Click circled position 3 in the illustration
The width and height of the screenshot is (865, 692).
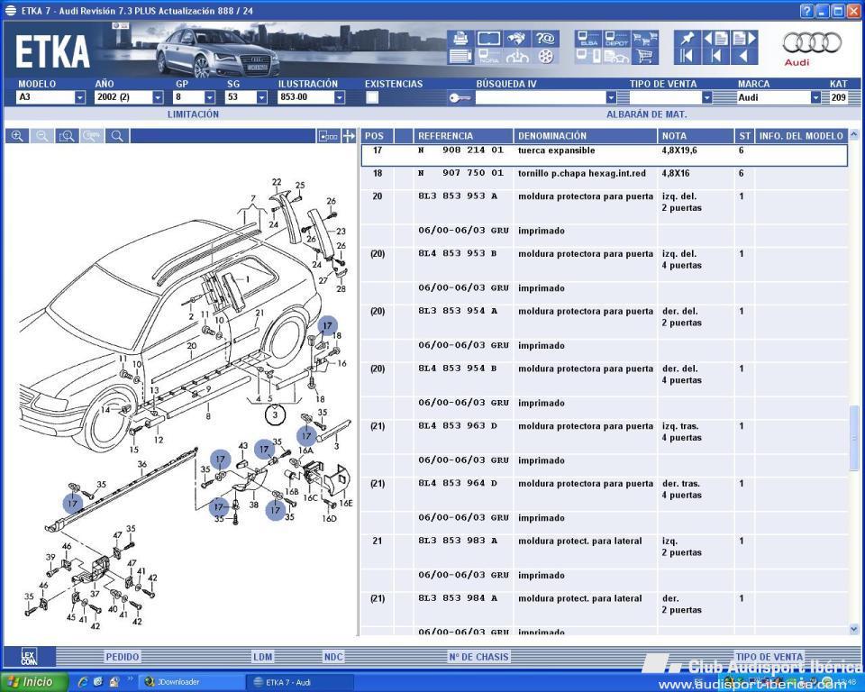point(275,414)
